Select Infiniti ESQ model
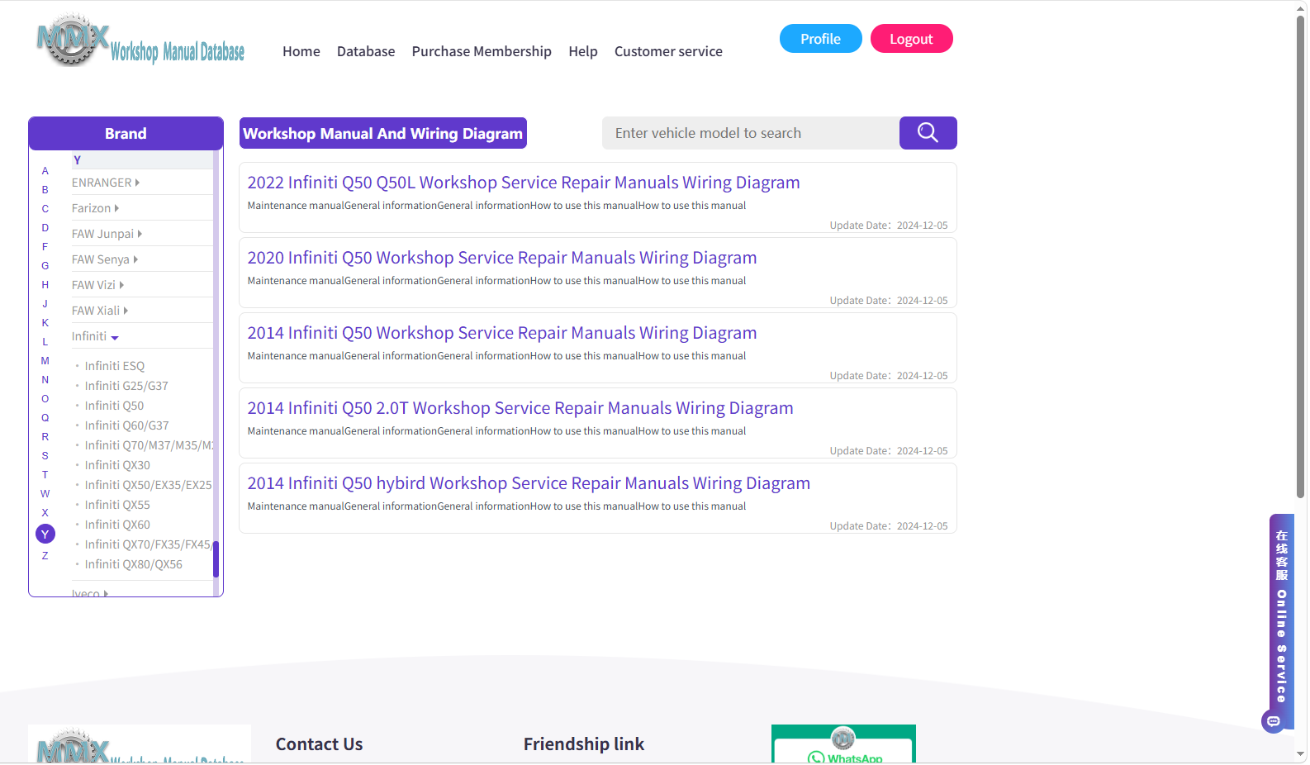The image size is (1310, 765). [115, 366]
